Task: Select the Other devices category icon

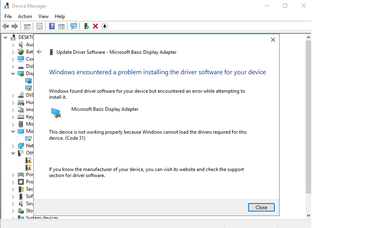Action: click(21, 153)
